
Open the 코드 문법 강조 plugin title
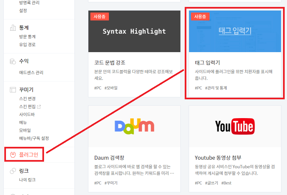click(x=110, y=63)
